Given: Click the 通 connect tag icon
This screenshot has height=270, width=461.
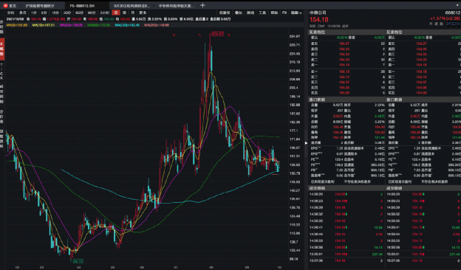Looking at the screenshot, I should pyautogui.click(x=437, y=24).
